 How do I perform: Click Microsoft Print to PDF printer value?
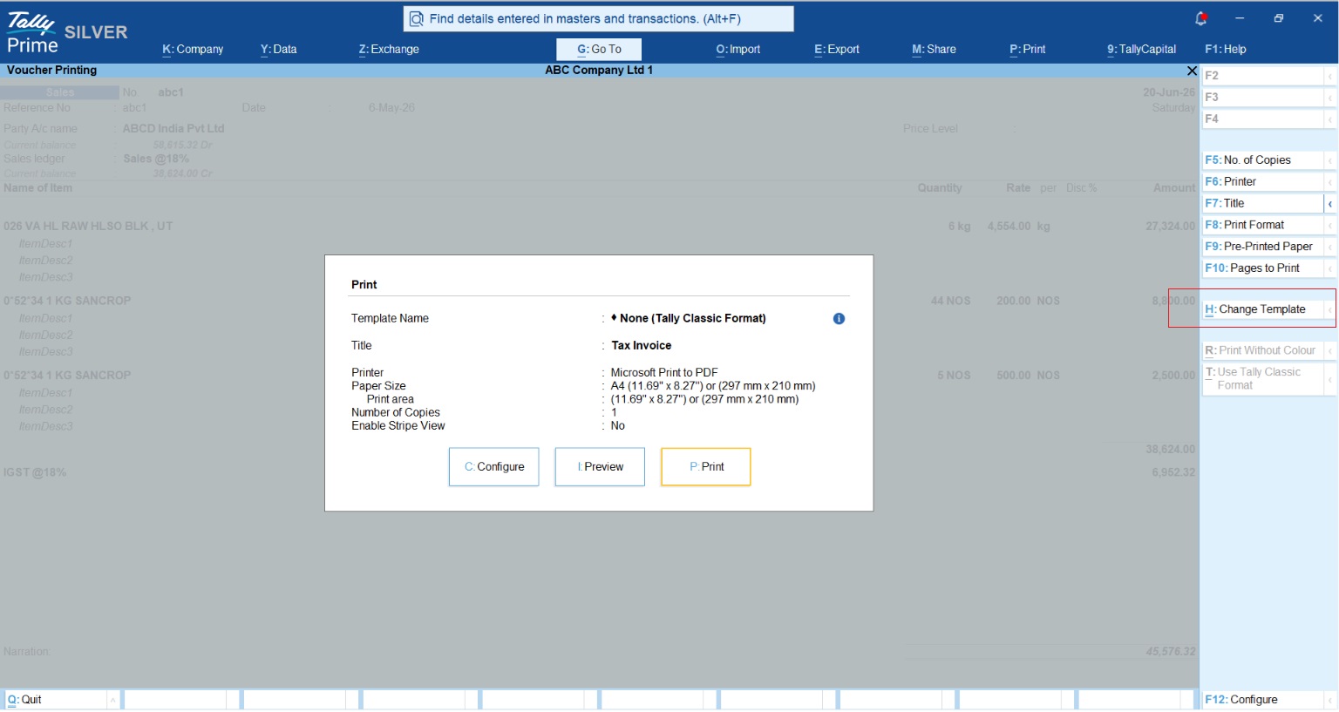point(664,373)
